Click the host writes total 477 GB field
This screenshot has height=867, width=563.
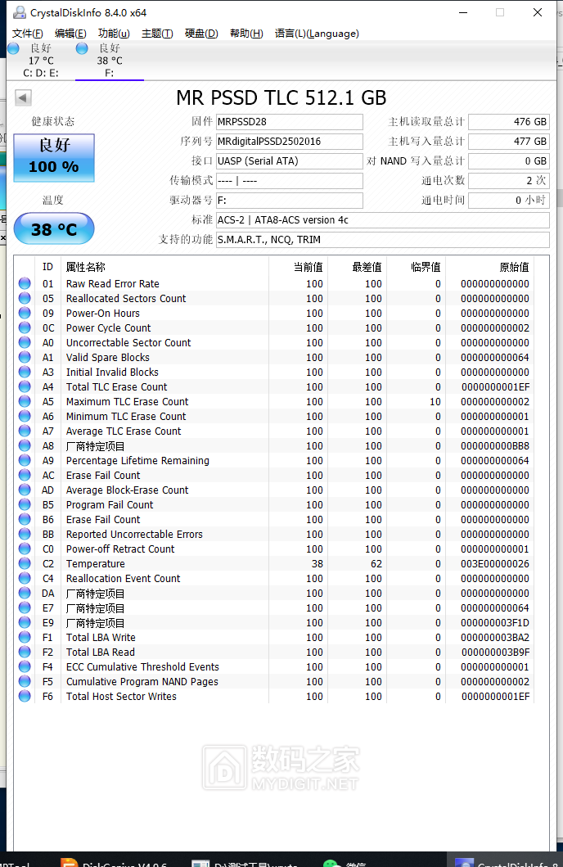click(509, 141)
